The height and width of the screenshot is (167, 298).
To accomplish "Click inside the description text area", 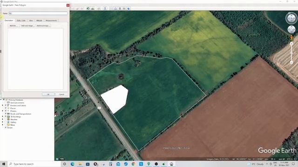I will [x=35, y=59].
